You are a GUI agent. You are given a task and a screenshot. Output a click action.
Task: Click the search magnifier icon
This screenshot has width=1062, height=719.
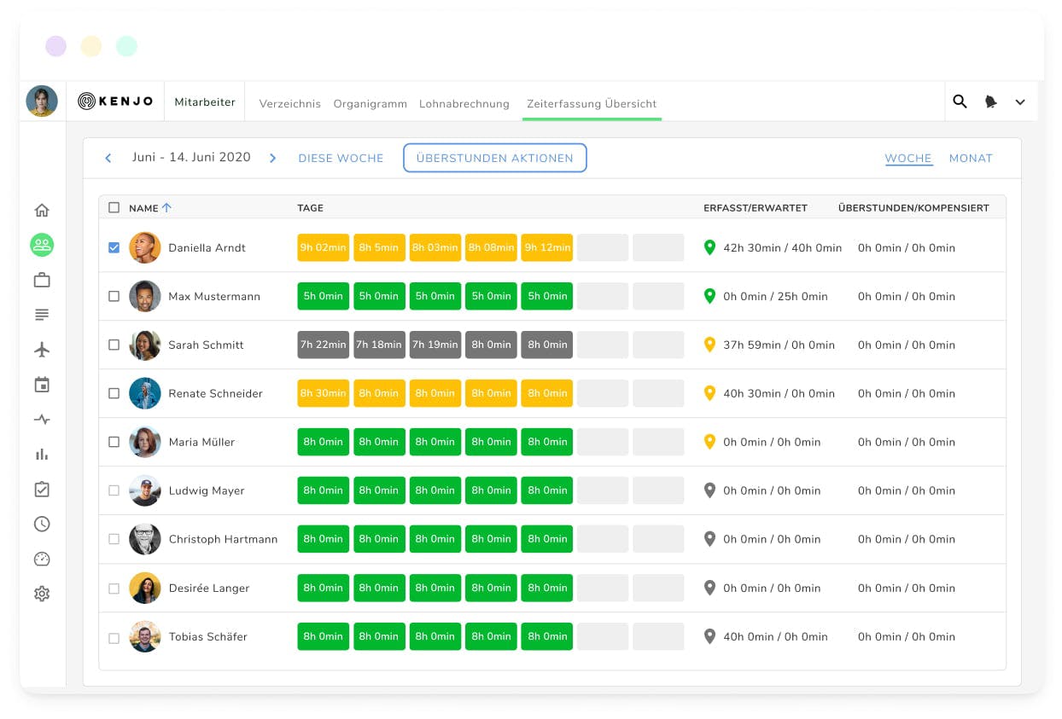(960, 101)
